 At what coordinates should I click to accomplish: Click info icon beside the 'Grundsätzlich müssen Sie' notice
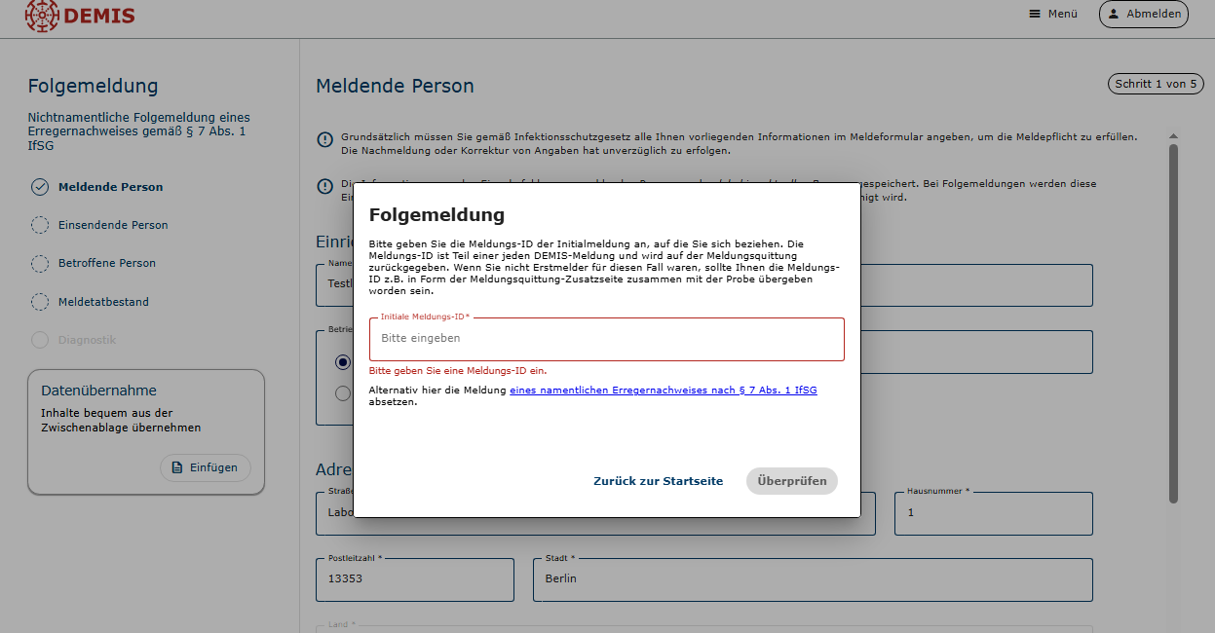325,140
